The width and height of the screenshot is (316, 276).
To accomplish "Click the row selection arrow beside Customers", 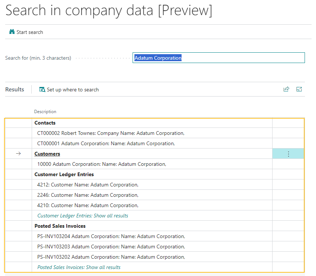I will pos(18,154).
